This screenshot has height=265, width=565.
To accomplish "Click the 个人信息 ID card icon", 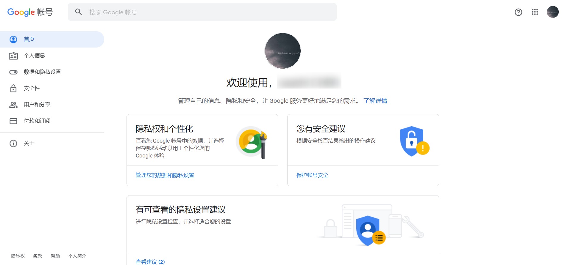I will pyautogui.click(x=13, y=56).
